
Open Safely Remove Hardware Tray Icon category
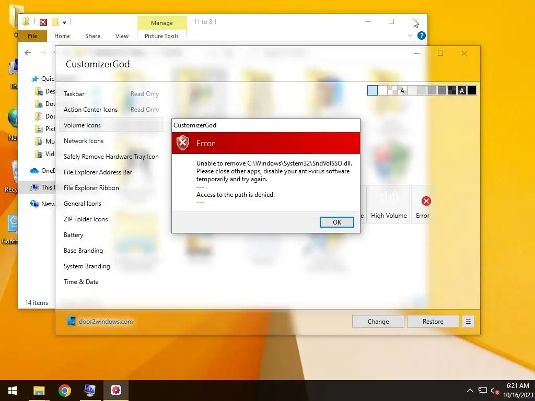click(x=111, y=157)
